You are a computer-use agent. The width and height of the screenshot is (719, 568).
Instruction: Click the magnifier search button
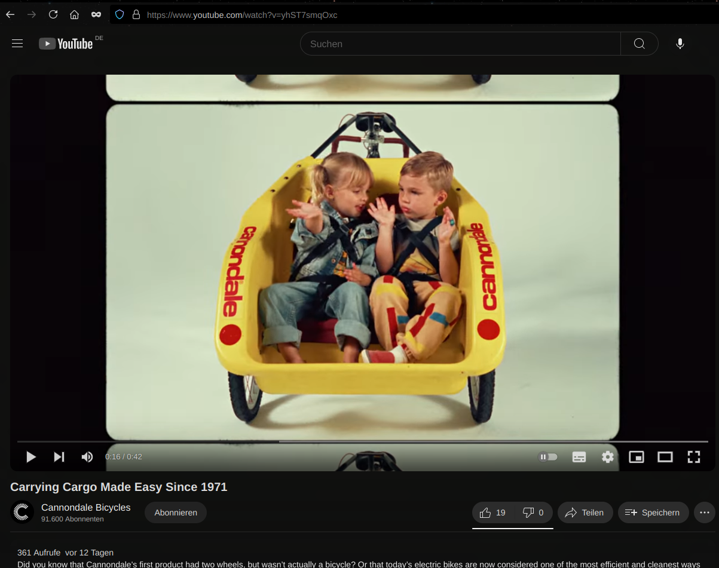(x=639, y=44)
